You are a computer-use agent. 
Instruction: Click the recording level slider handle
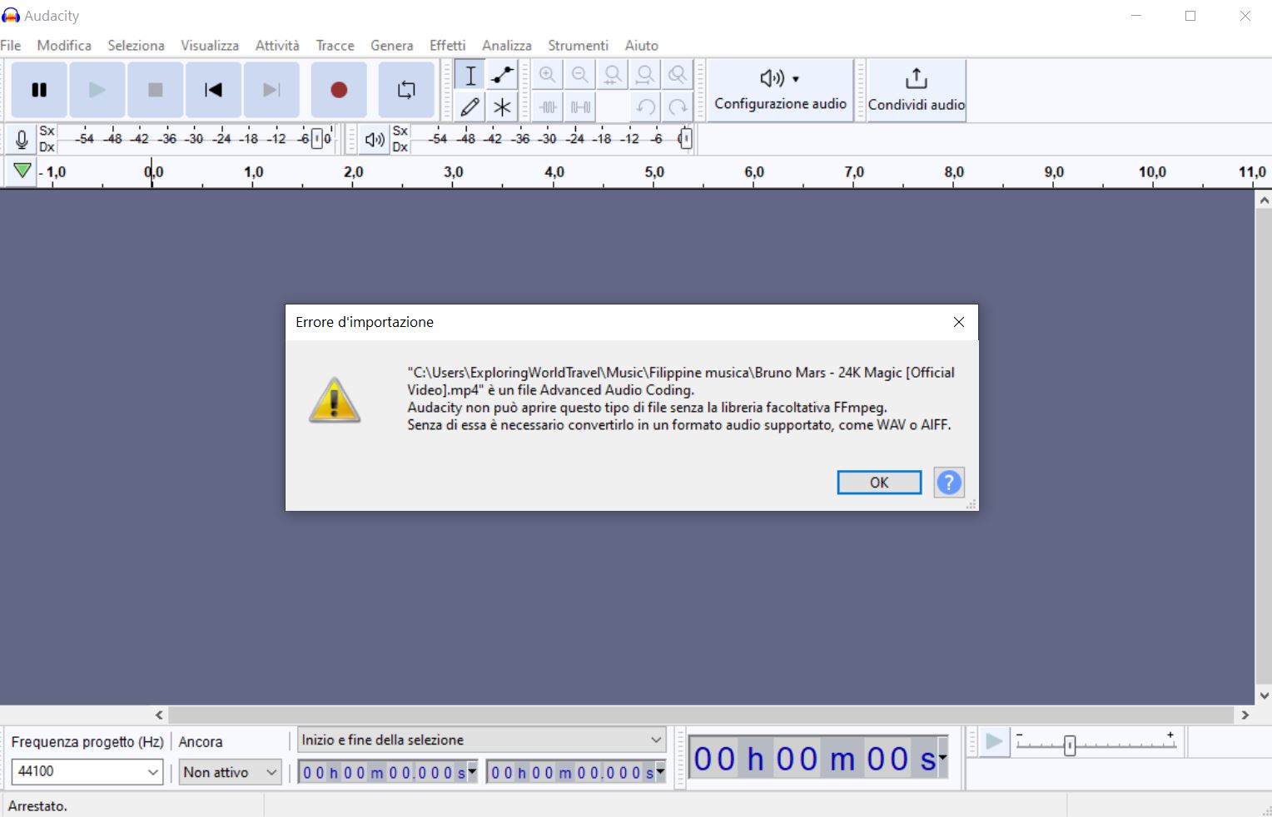coord(317,139)
